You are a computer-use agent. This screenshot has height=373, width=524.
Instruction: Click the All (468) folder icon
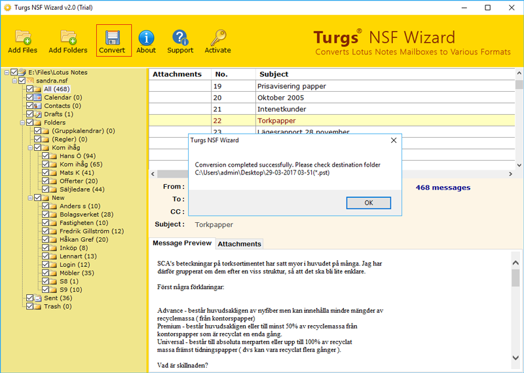(x=38, y=89)
